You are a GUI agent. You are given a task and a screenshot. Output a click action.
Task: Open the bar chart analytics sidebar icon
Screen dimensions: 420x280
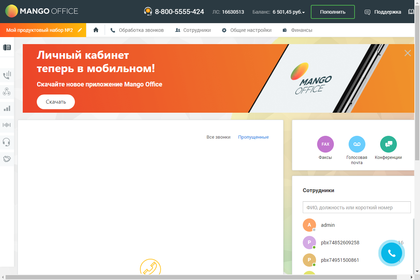click(7, 108)
